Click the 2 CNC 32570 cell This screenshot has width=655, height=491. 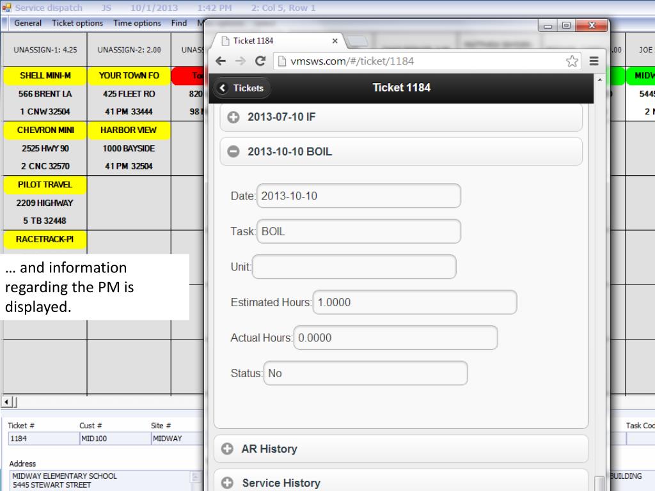tap(45, 167)
